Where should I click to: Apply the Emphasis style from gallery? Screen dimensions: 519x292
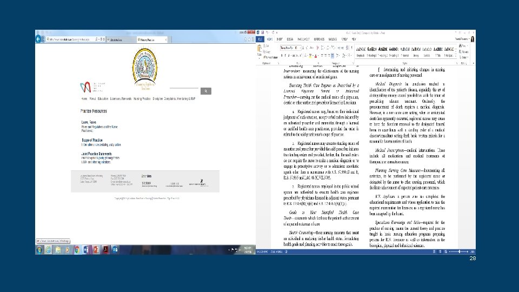coord(361,52)
